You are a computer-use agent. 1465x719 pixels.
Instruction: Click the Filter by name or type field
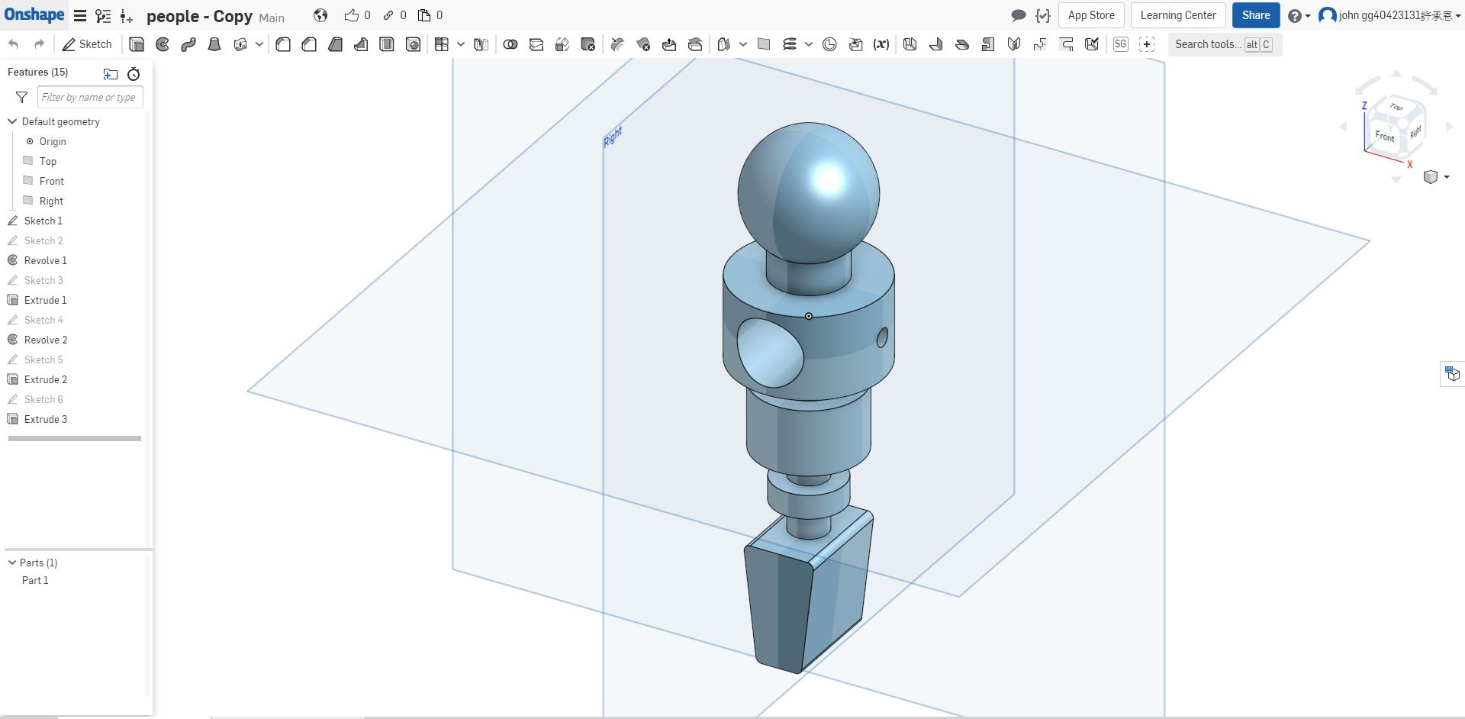pos(89,97)
